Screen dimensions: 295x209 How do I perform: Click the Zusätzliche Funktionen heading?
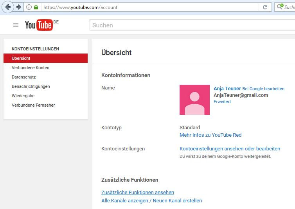click(x=130, y=180)
